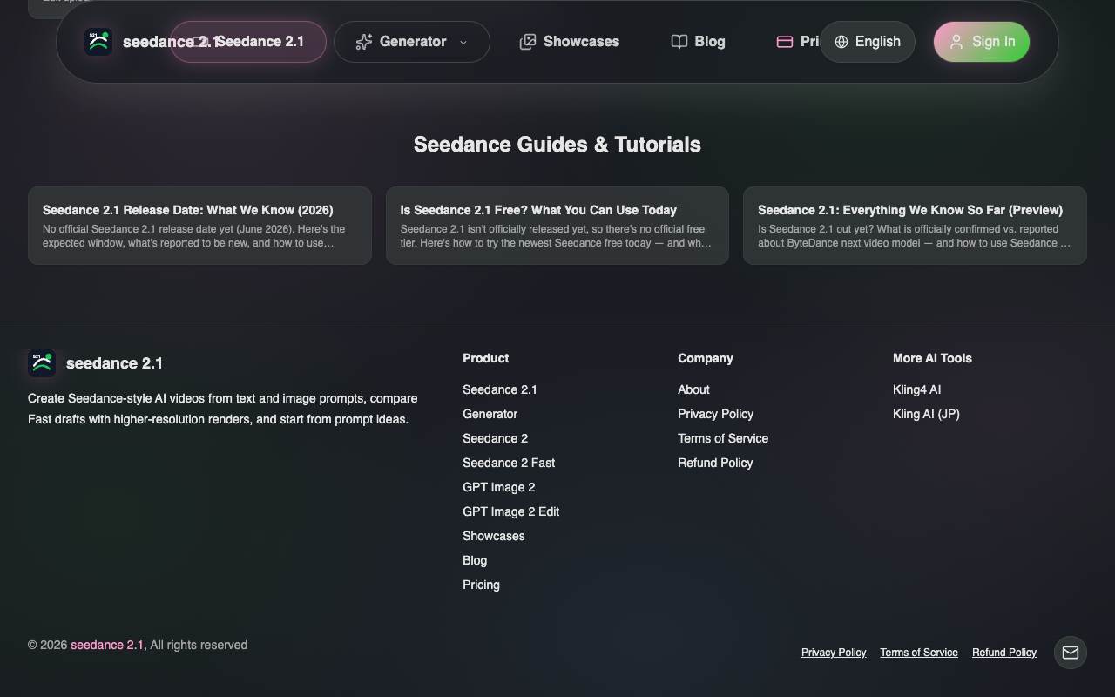Open footer Generator link
This screenshot has height=697, width=1115.
[490, 414]
